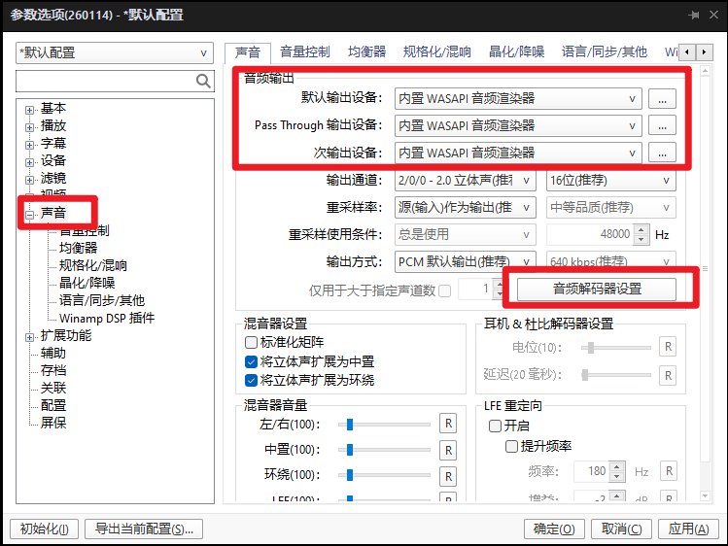Open browse button for Pass Through 输出设备

click(x=662, y=125)
